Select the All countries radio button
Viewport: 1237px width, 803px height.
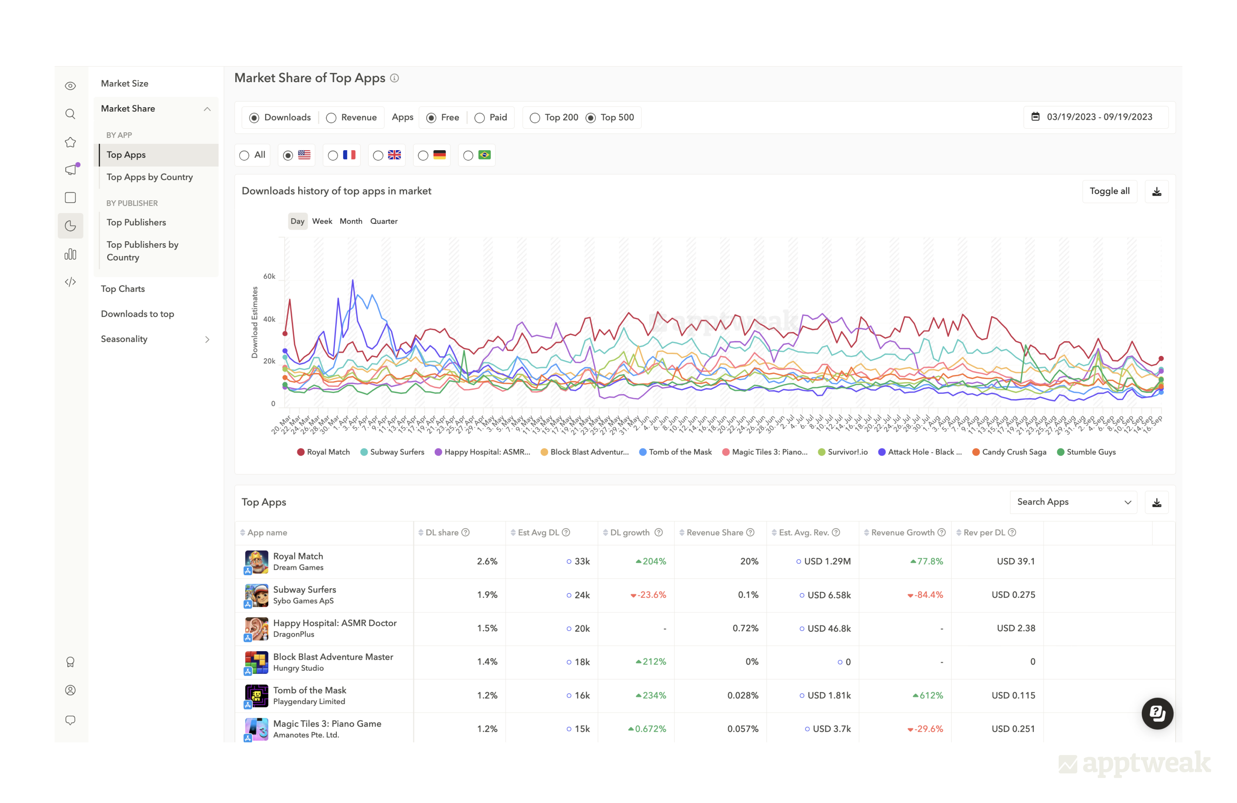244,155
